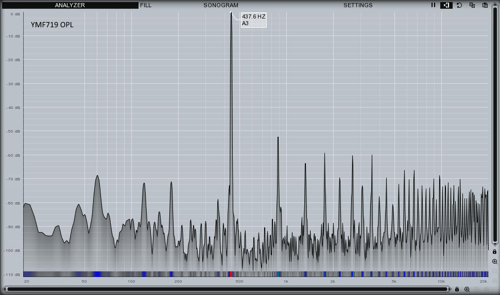Click the 500 Hz frequency axis label

(x=239, y=281)
